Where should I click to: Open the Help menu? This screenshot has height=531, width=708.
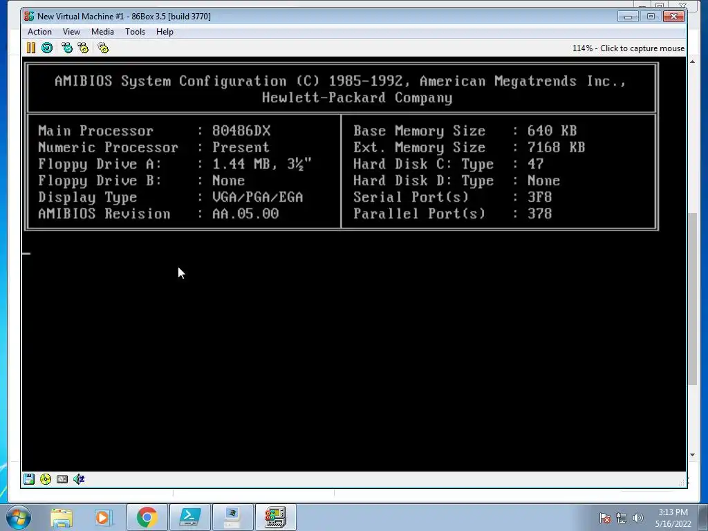165,32
